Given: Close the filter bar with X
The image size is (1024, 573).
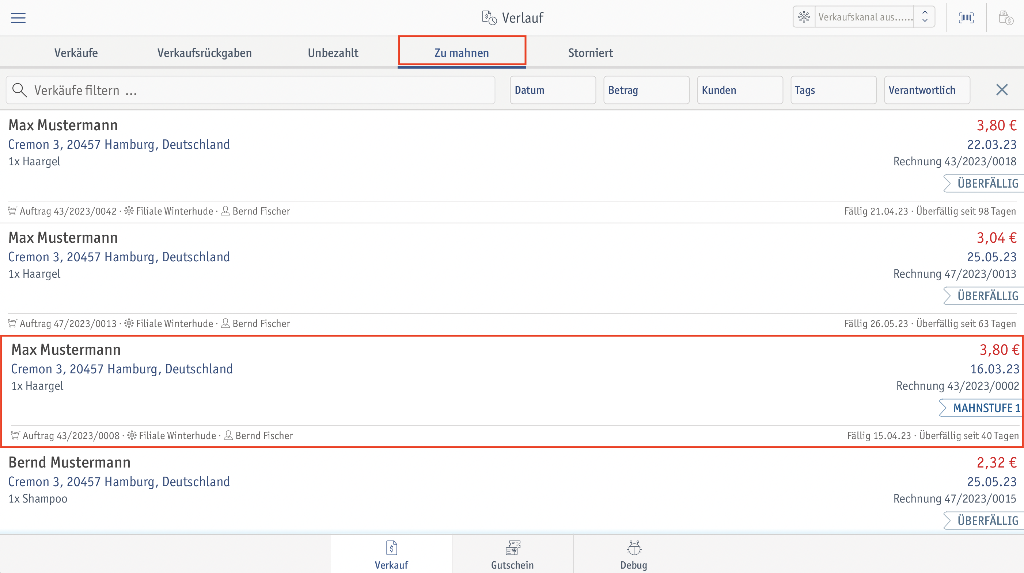Looking at the screenshot, I should [x=1002, y=90].
